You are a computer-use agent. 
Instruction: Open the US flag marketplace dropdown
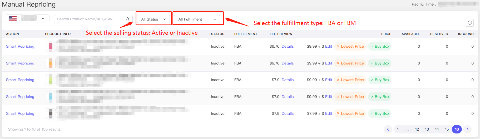click(27, 18)
